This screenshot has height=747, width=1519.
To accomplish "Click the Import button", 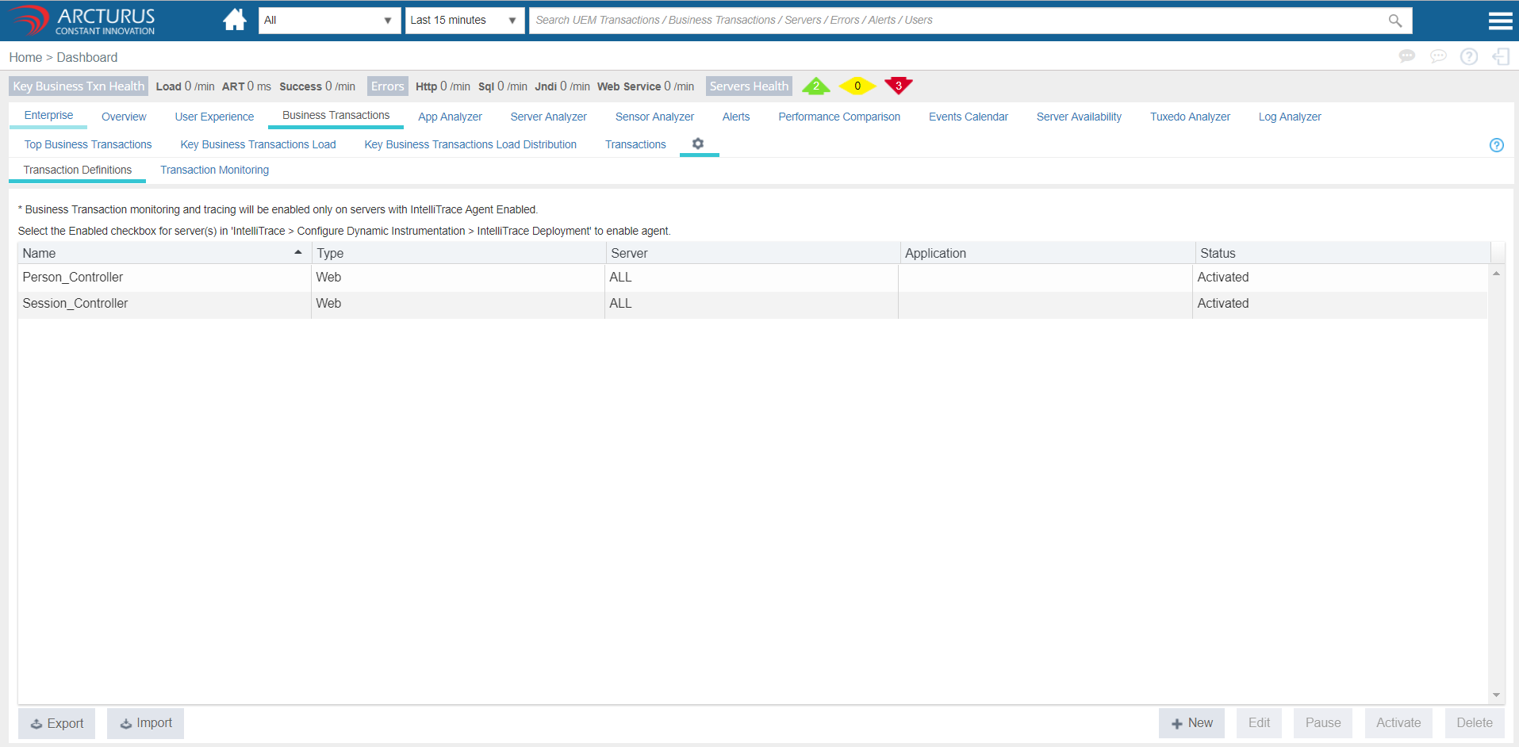I will (145, 723).
